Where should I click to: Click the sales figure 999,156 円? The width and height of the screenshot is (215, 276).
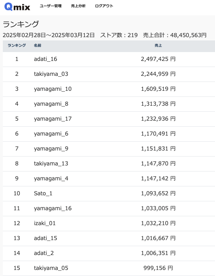tap(158, 268)
